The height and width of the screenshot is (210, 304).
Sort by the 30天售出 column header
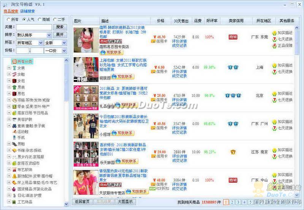[x=181, y=21]
